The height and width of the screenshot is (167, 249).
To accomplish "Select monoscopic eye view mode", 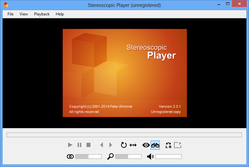I will [x=146, y=145].
